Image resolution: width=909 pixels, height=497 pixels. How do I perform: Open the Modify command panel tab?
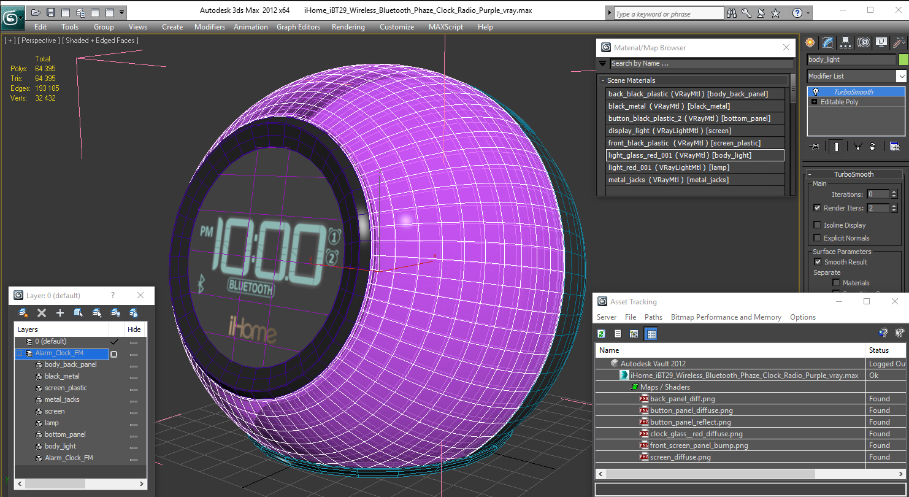[x=828, y=42]
